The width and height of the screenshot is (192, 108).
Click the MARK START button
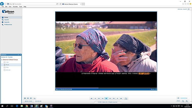[28, 101]
